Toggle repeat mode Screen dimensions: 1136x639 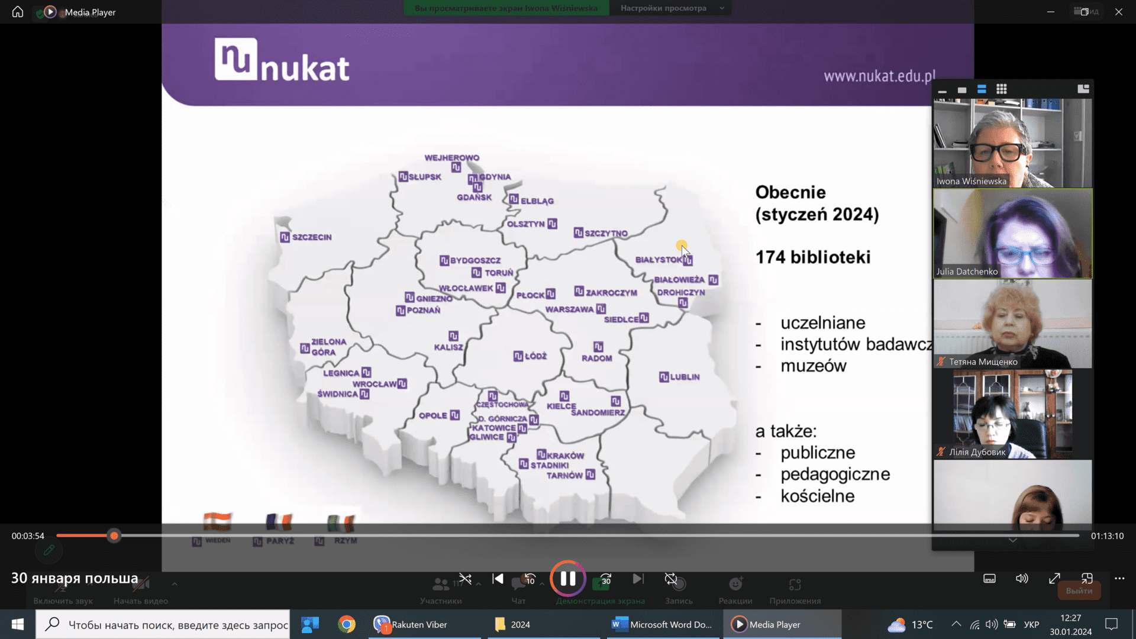[670, 579]
